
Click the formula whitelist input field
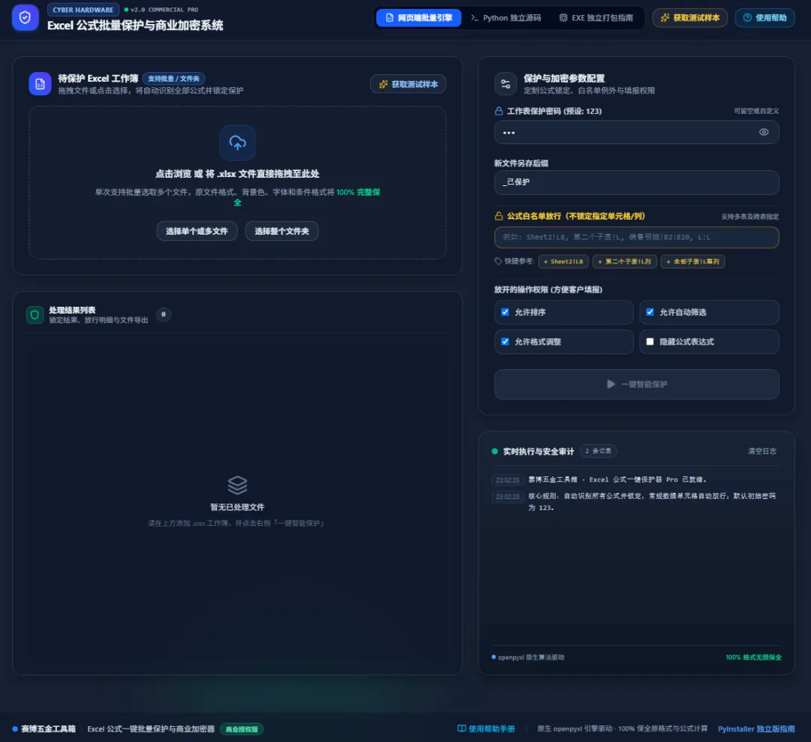[636, 237]
